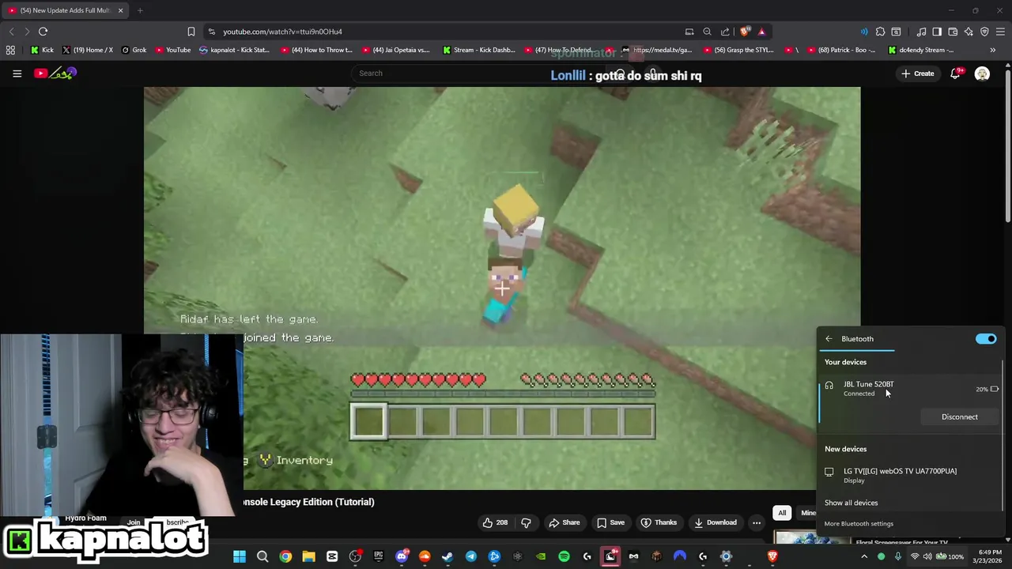The height and width of the screenshot is (569, 1012).
Task: Reload the page with the refresh icon
Action: 43,32
